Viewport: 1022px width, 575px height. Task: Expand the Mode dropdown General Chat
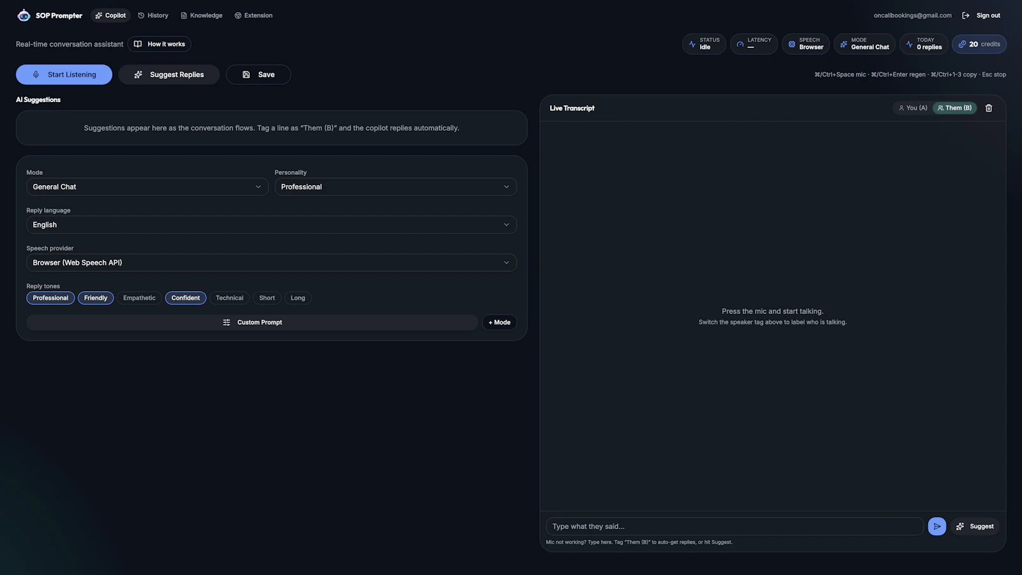[147, 187]
